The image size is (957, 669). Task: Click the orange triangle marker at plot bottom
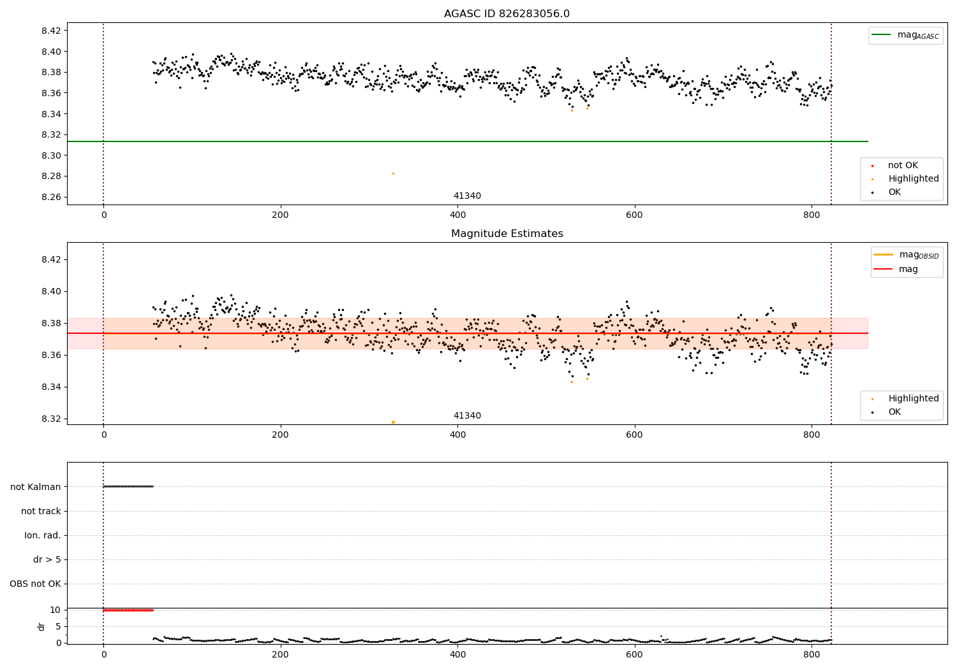pos(393,422)
